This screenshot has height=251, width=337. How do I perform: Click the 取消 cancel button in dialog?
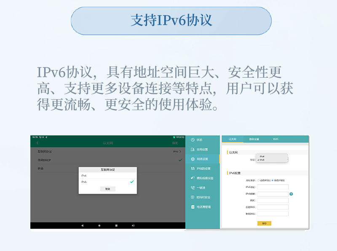[108, 189]
